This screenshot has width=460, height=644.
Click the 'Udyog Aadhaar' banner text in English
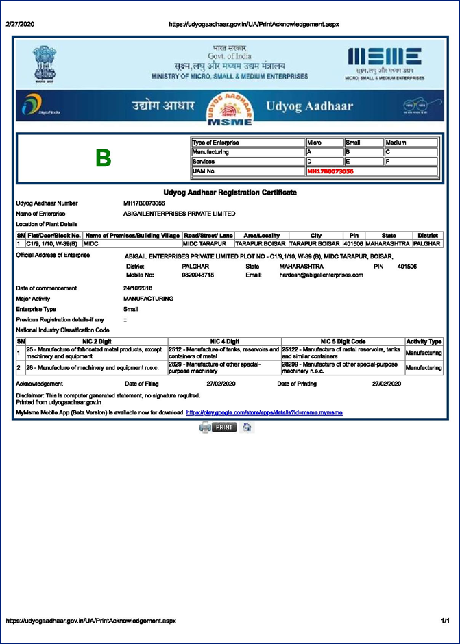(310, 106)
